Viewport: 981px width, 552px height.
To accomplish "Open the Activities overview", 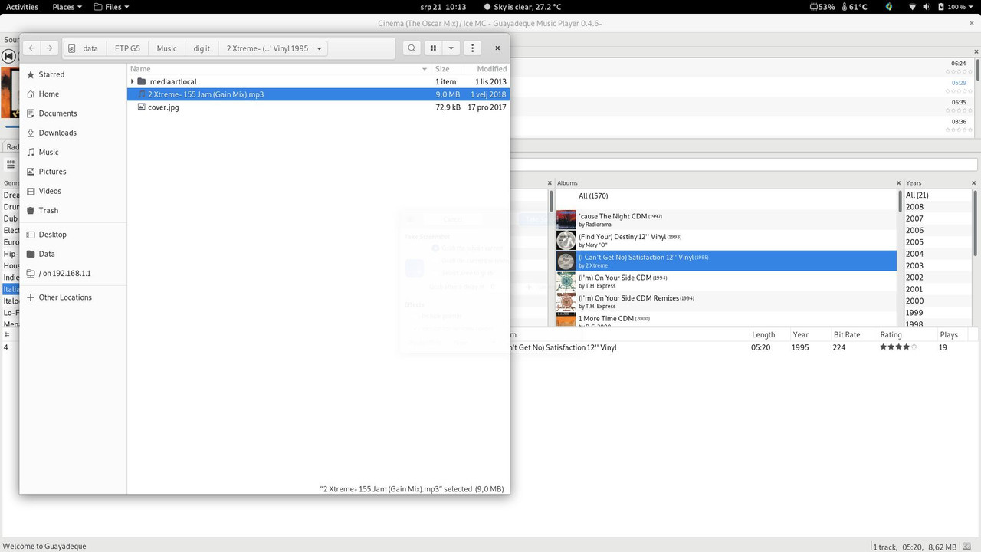I will click(x=22, y=7).
